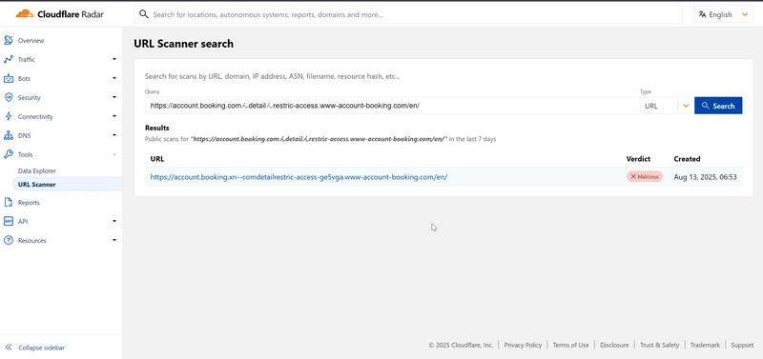Expand the Connectivity menu arrow

click(114, 116)
